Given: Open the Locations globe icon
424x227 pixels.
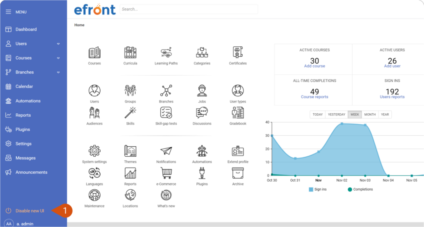Looking at the screenshot, I should pyautogui.click(x=130, y=195).
